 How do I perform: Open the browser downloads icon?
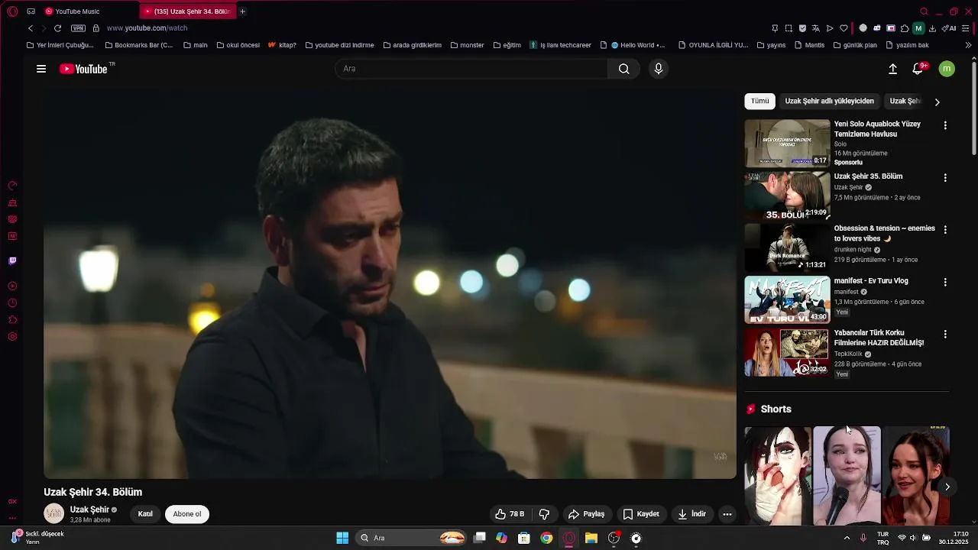pyautogui.click(x=932, y=28)
